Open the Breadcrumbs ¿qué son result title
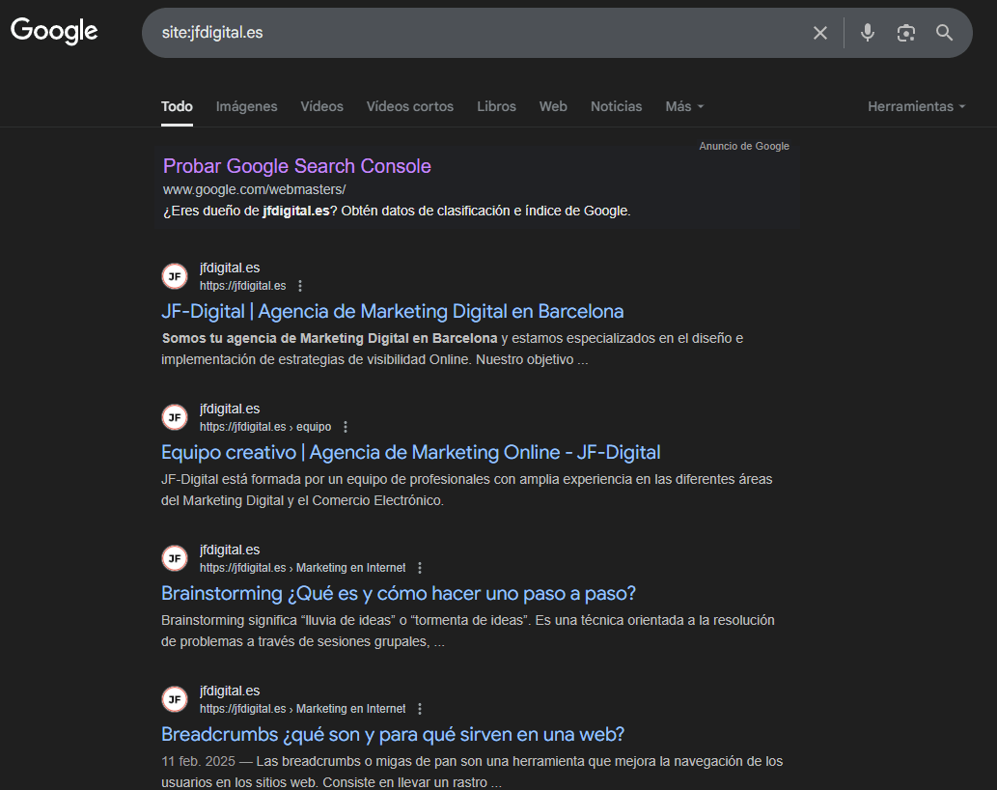Viewport: 997px width, 790px height. pyautogui.click(x=393, y=735)
